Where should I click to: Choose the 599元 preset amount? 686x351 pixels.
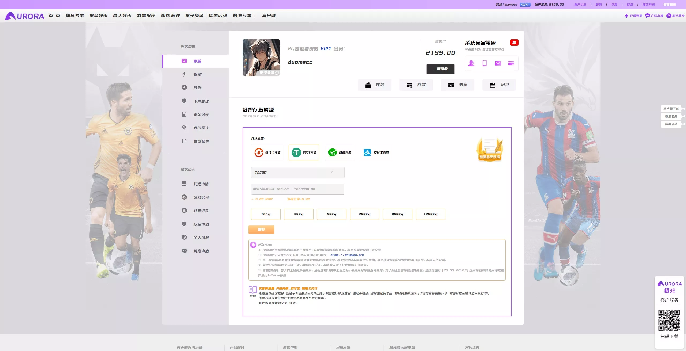pos(332,214)
